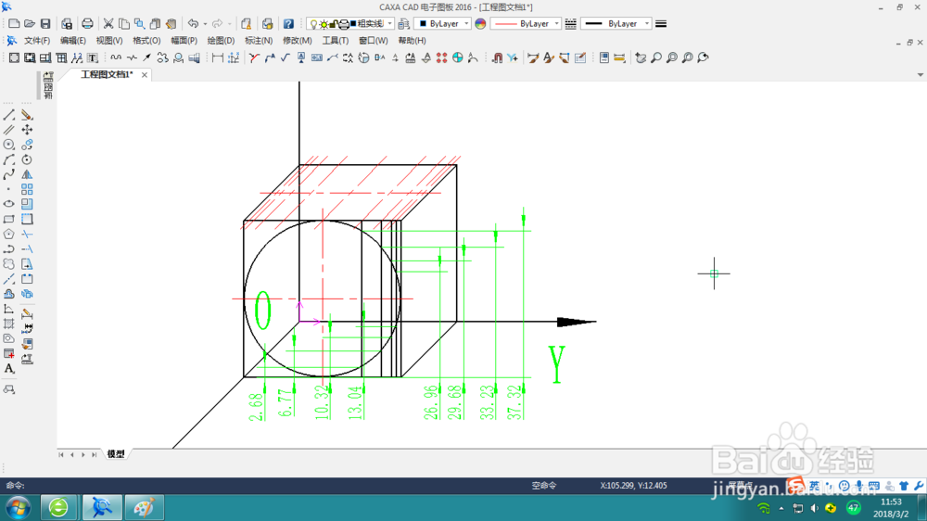Image resolution: width=927 pixels, height=521 pixels.
Task: Select the Line drawing tool
Action: point(9,115)
